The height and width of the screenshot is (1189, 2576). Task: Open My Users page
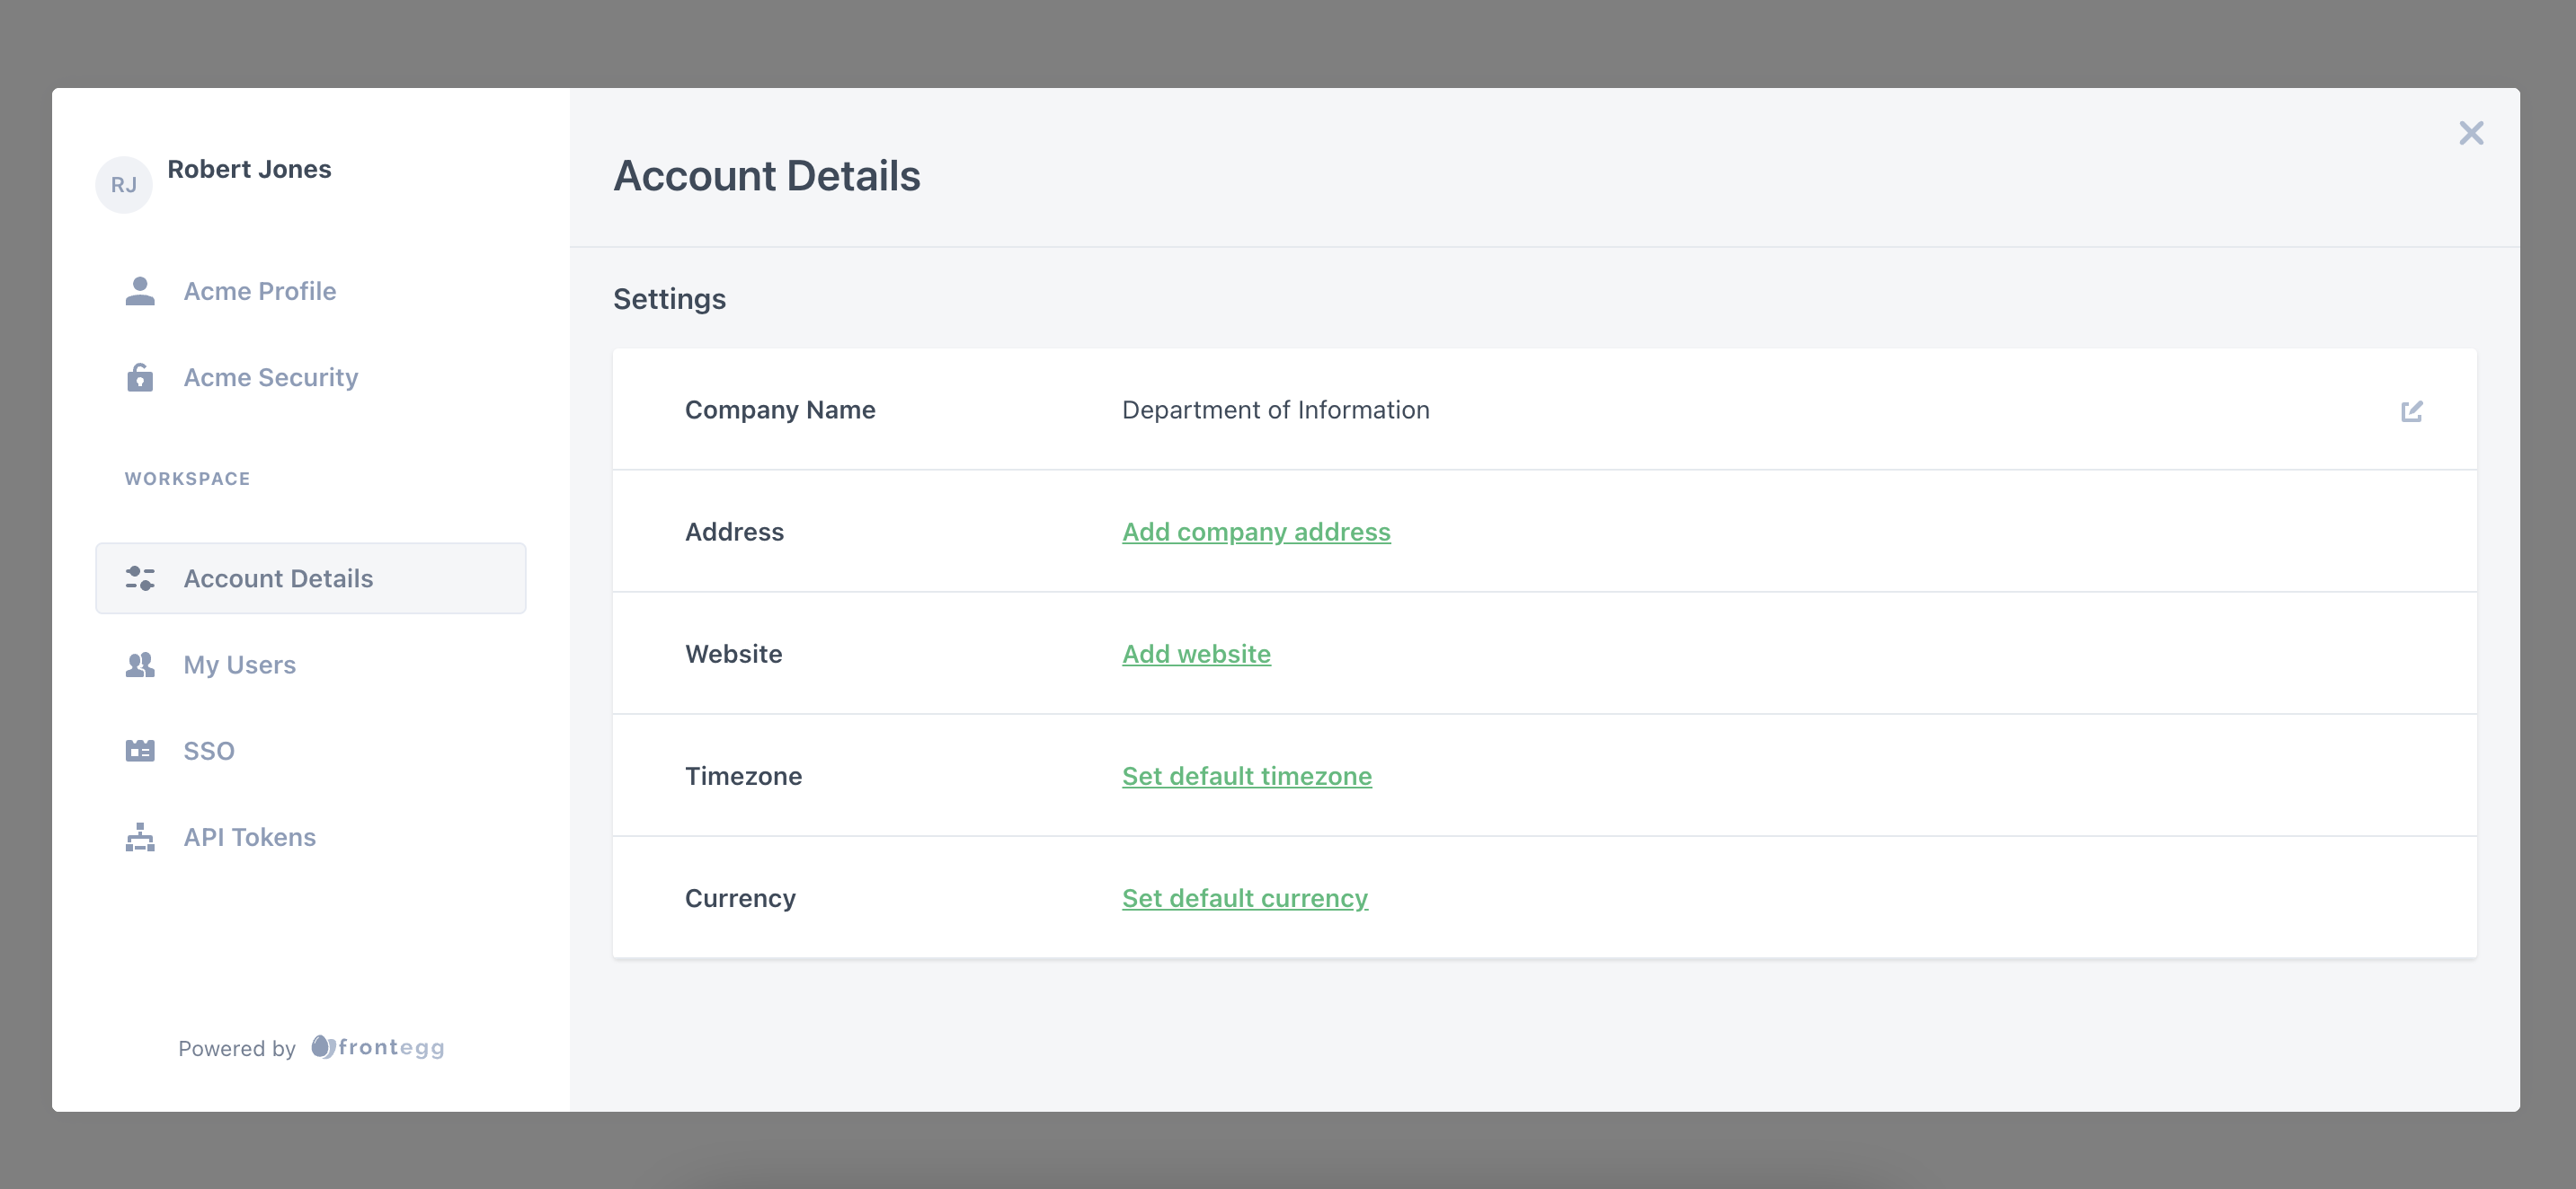point(240,665)
